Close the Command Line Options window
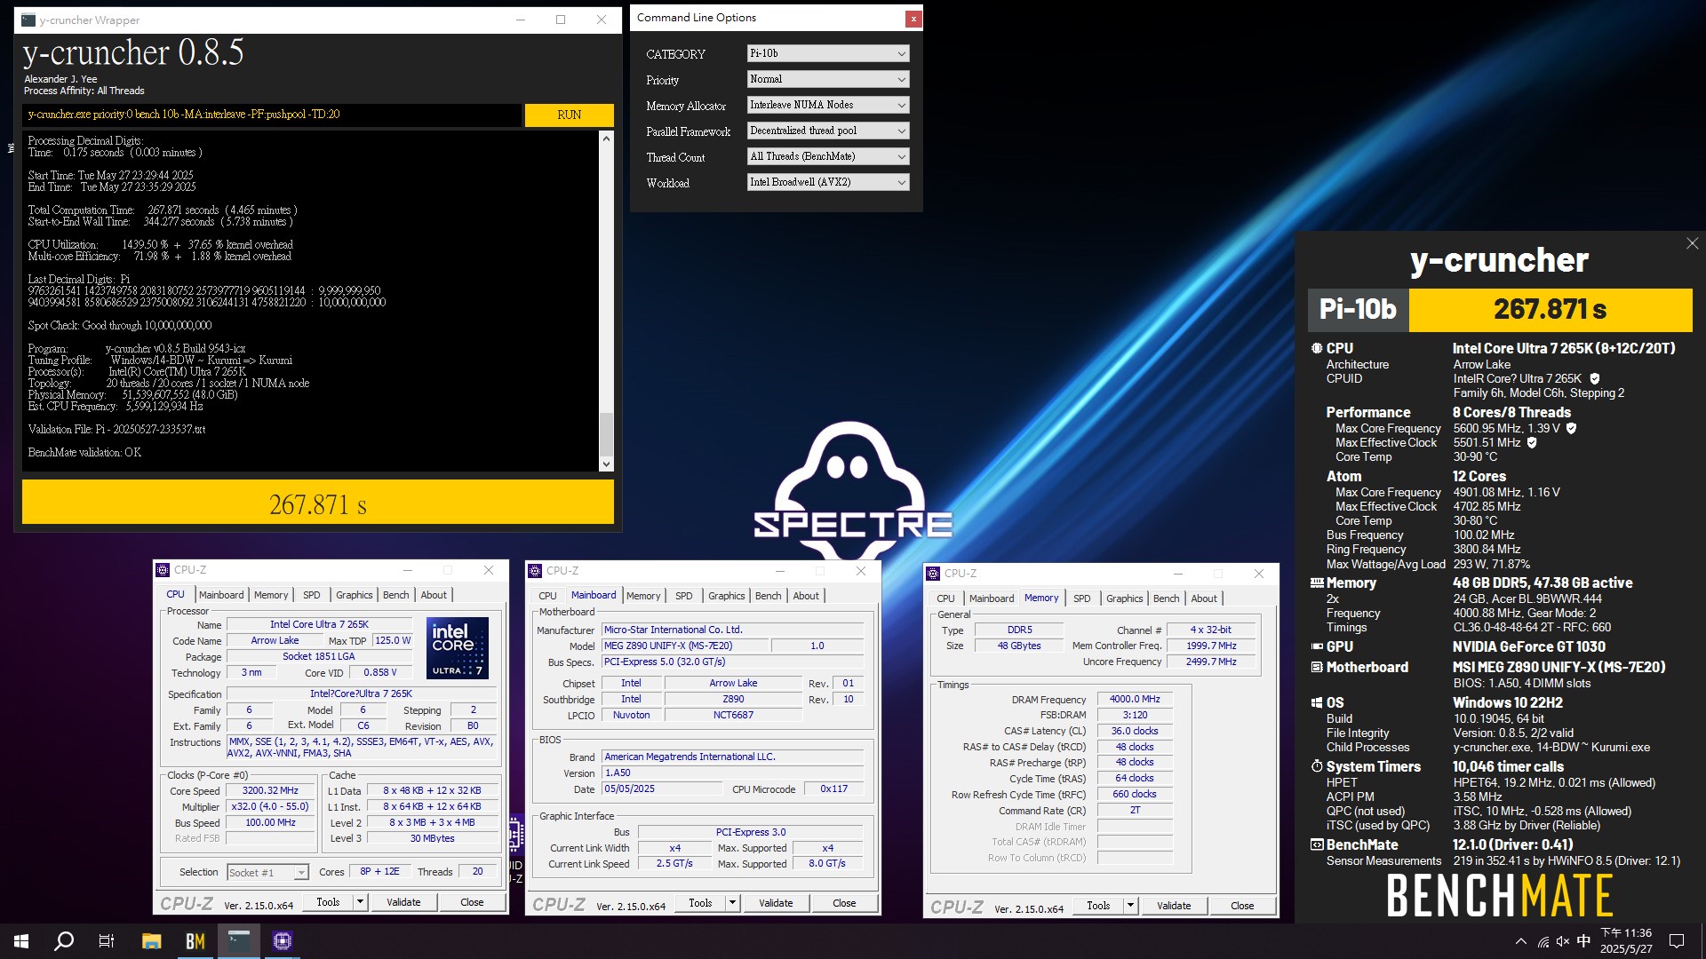The image size is (1706, 959). click(x=913, y=19)
